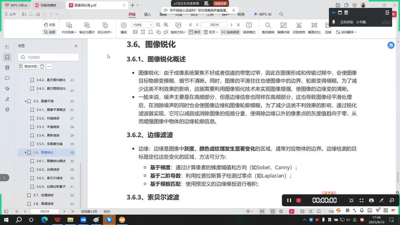Collapse the 3.5、图像平滑 bookmark node

(x=26, y=101)
